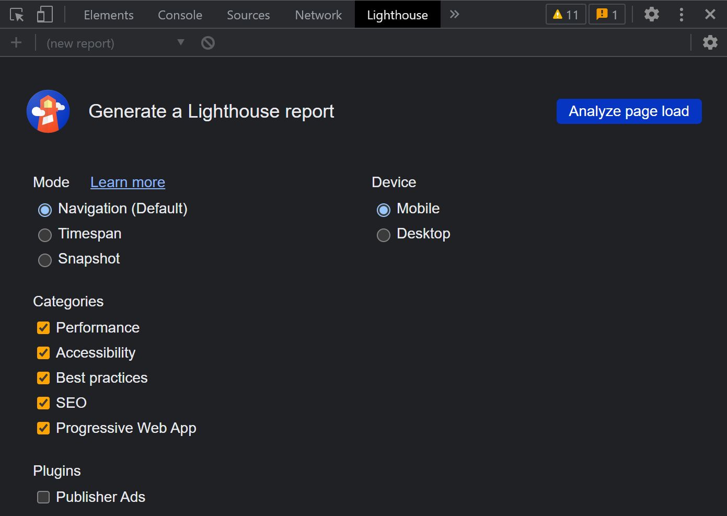The width and height of the screenshot is (727, 516).
Task: Enable the Publisher Ads plugin checkbox
Action: (43, 497)
